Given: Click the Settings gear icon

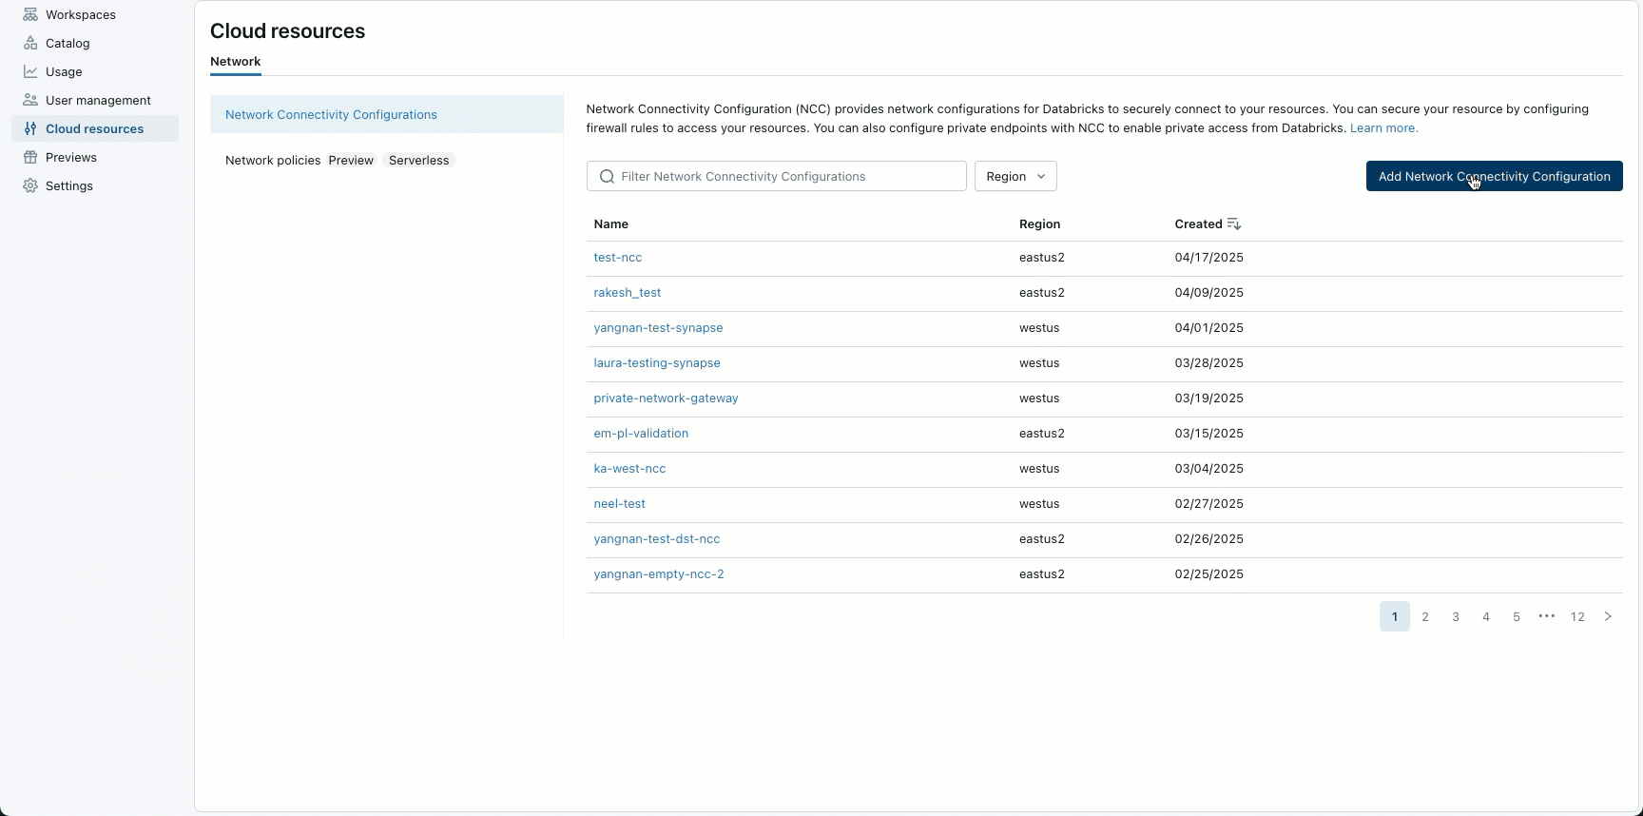Looking at the screenshot, I should coord(30,185).
